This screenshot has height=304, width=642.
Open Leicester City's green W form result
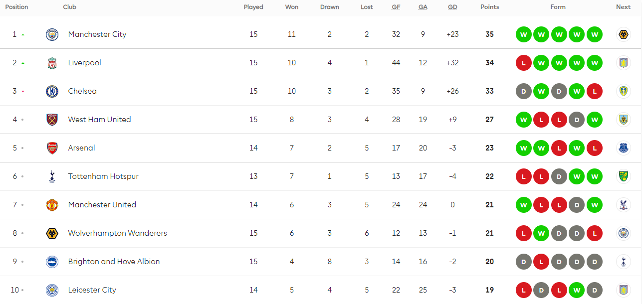(x=576, y=290)
